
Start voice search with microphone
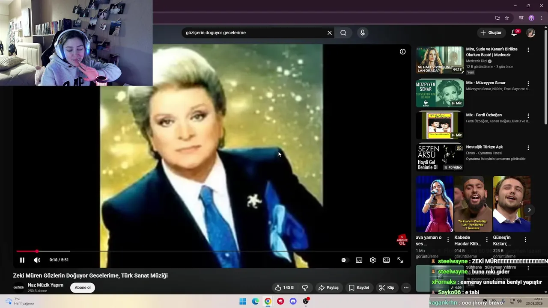point(363,33)
